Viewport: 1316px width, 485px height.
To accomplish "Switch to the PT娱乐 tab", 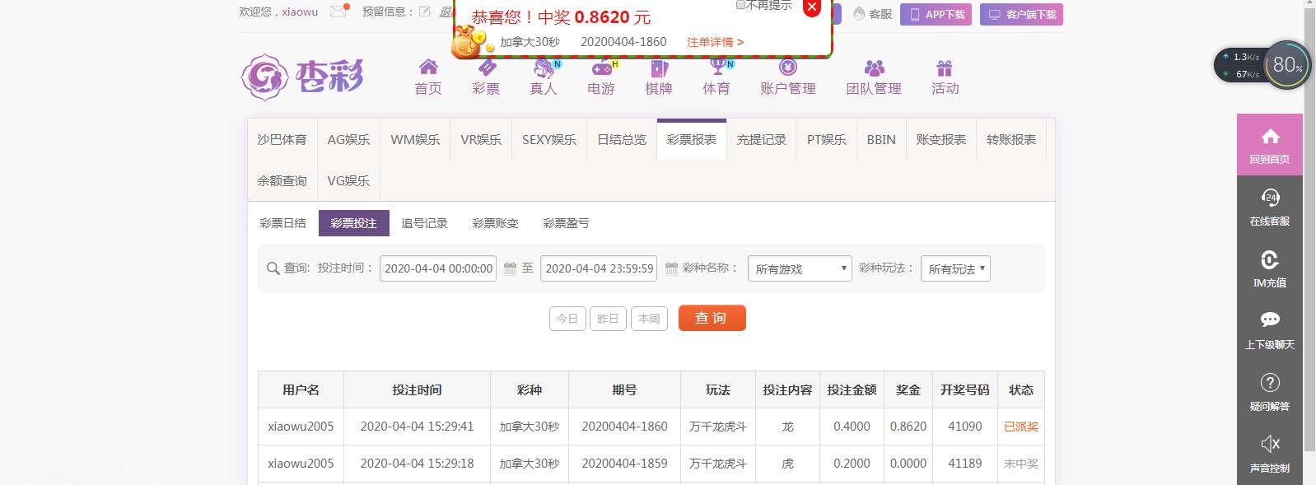I will coord(827,139).
